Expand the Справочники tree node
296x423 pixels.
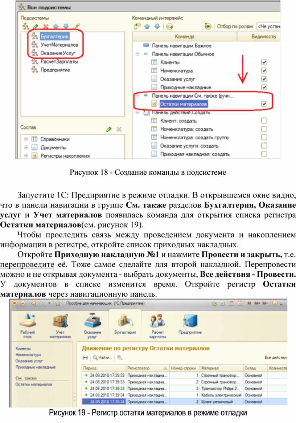26,139
